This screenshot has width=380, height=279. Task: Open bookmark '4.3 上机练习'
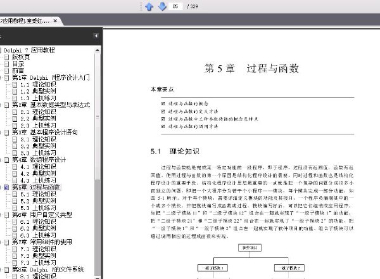38,180
